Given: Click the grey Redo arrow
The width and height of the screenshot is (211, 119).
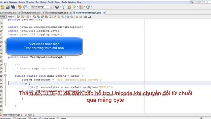Looking at the screenshot, I should click(25, 7).
